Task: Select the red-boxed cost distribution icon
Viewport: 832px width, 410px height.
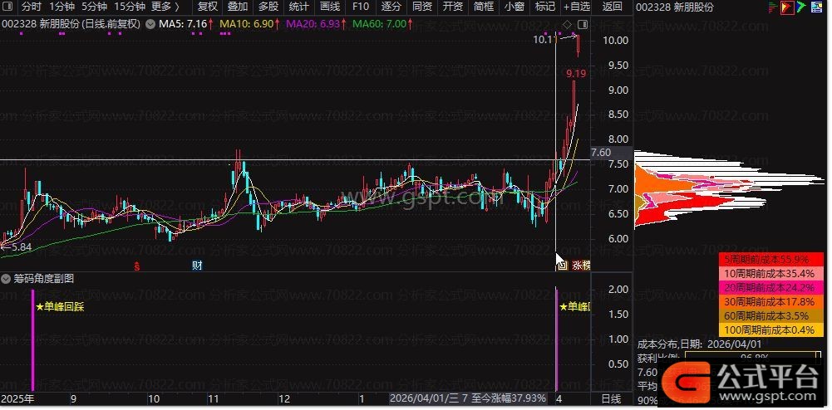Action: [x=786, y=7]
